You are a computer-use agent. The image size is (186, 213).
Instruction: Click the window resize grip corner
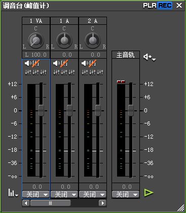coord(181,208)
